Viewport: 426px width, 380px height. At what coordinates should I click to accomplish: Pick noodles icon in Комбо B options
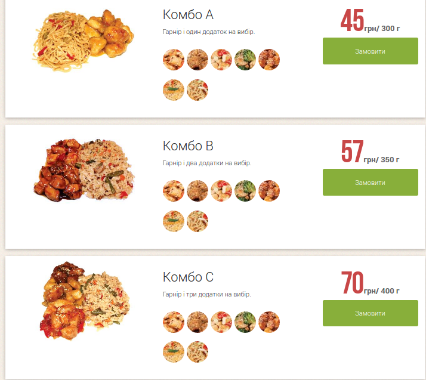coord(197,221)
